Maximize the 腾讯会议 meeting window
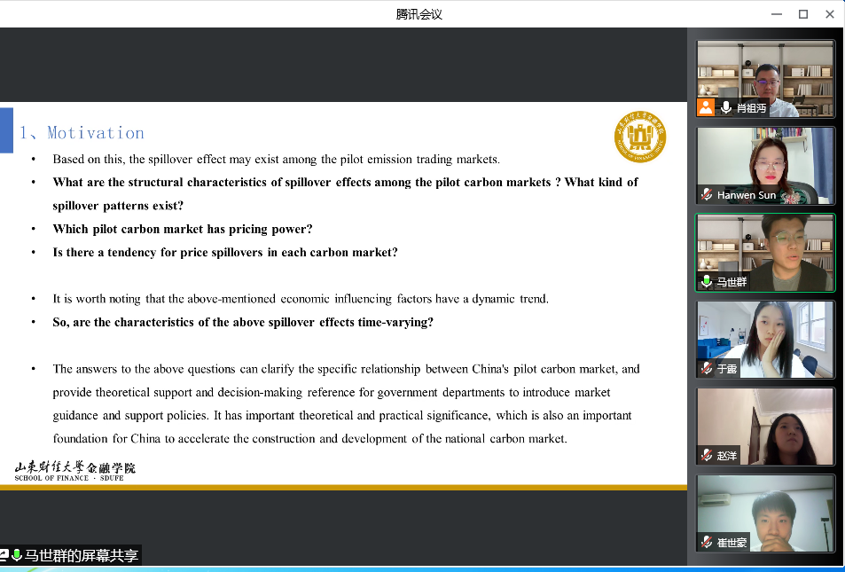 tap(803, 13)
